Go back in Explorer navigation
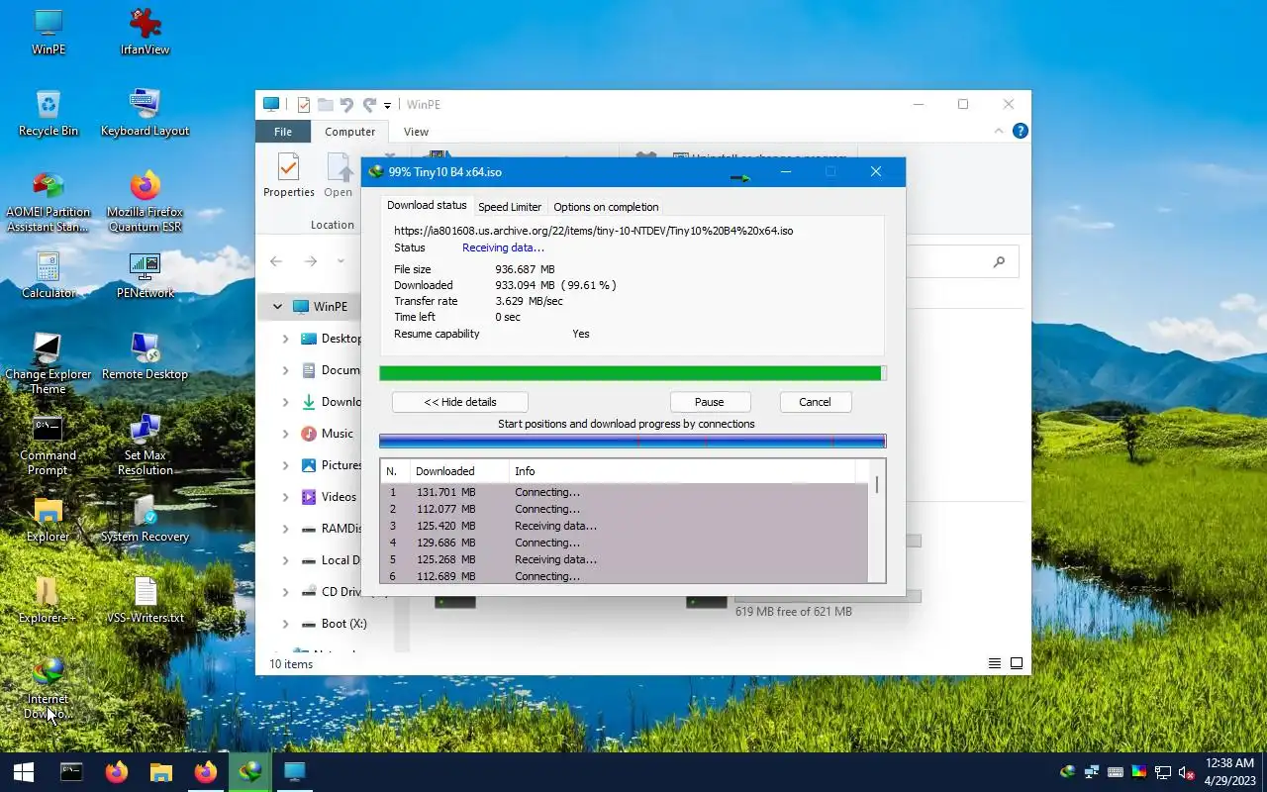Image resolution: width=1267 pixels, height=792 pixels. click(276, 261)
